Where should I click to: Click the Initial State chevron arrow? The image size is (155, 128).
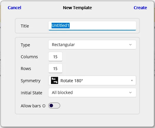coord(130,93)
